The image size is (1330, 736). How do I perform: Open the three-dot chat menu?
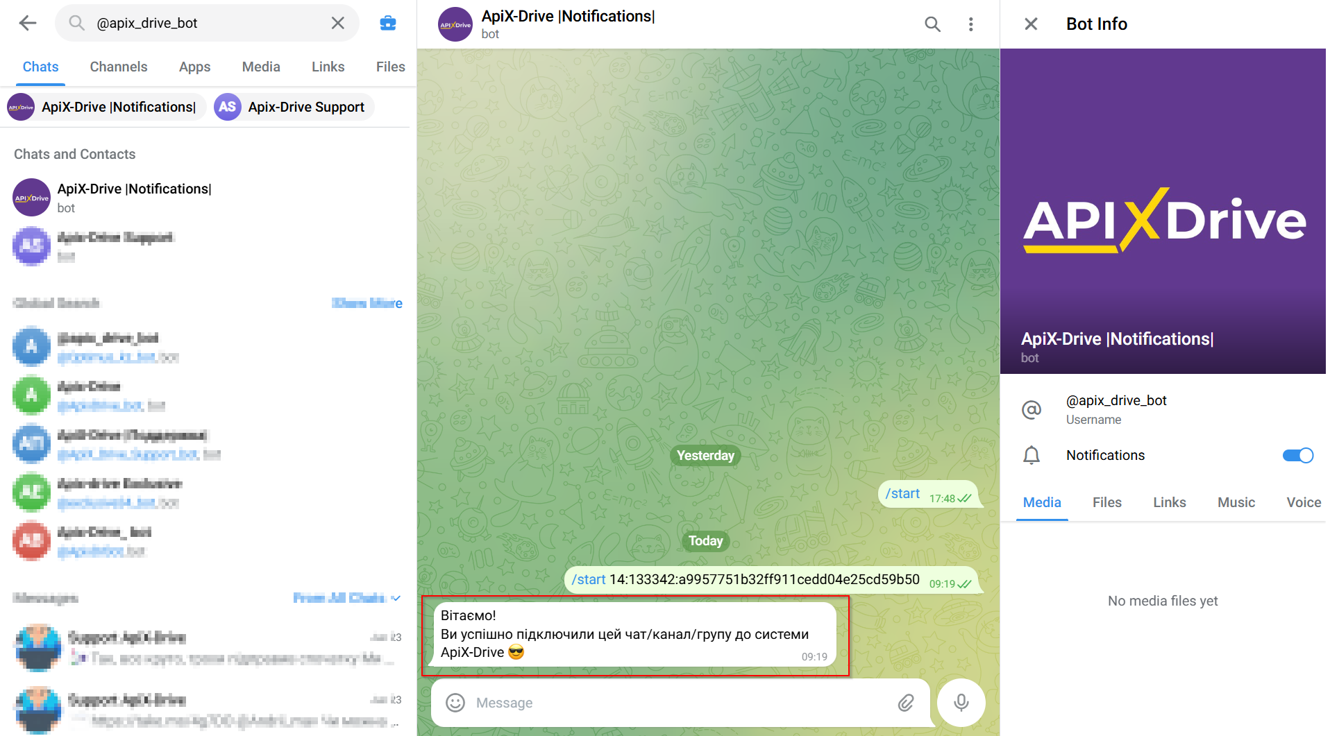coord(970,24)
